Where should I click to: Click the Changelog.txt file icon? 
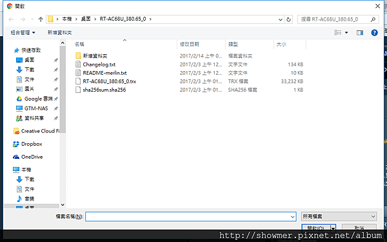78,65
